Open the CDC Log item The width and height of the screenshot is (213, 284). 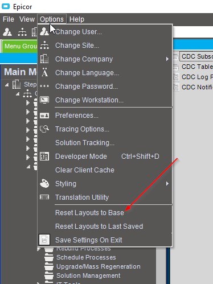coord(193,77)
